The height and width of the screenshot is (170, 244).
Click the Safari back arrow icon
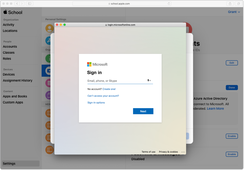(x=17, y=4)
